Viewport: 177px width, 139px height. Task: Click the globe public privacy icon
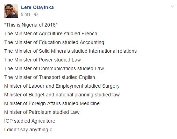point(36,14)
